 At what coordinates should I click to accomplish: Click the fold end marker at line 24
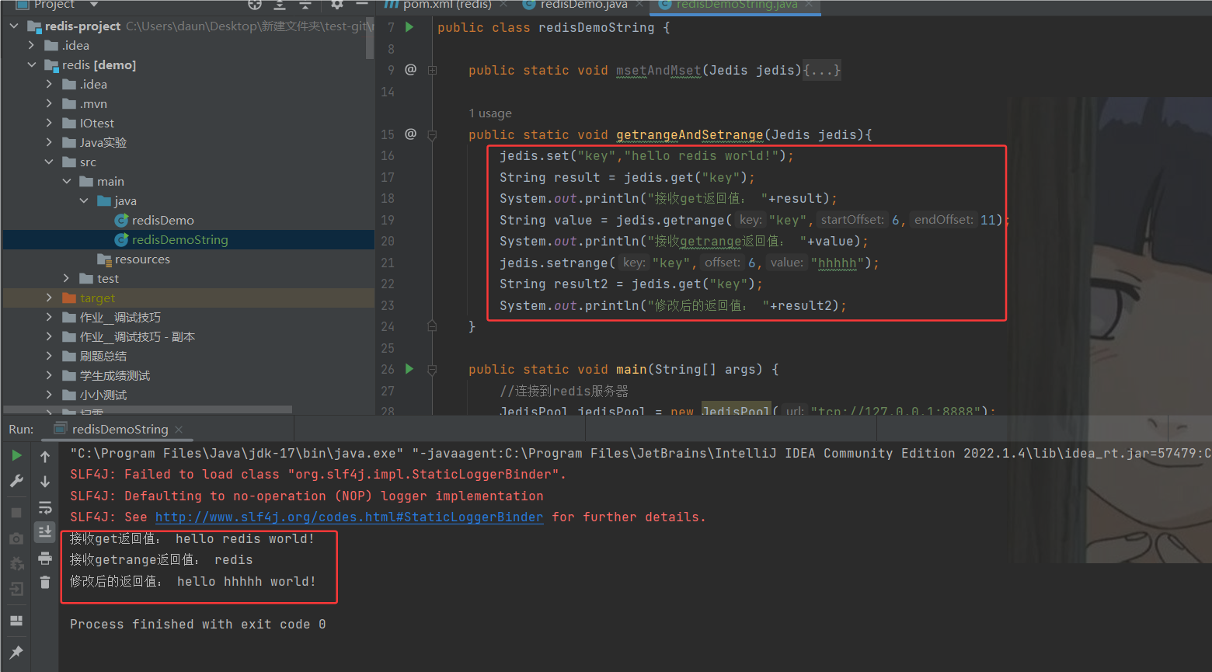coord(432,326)
